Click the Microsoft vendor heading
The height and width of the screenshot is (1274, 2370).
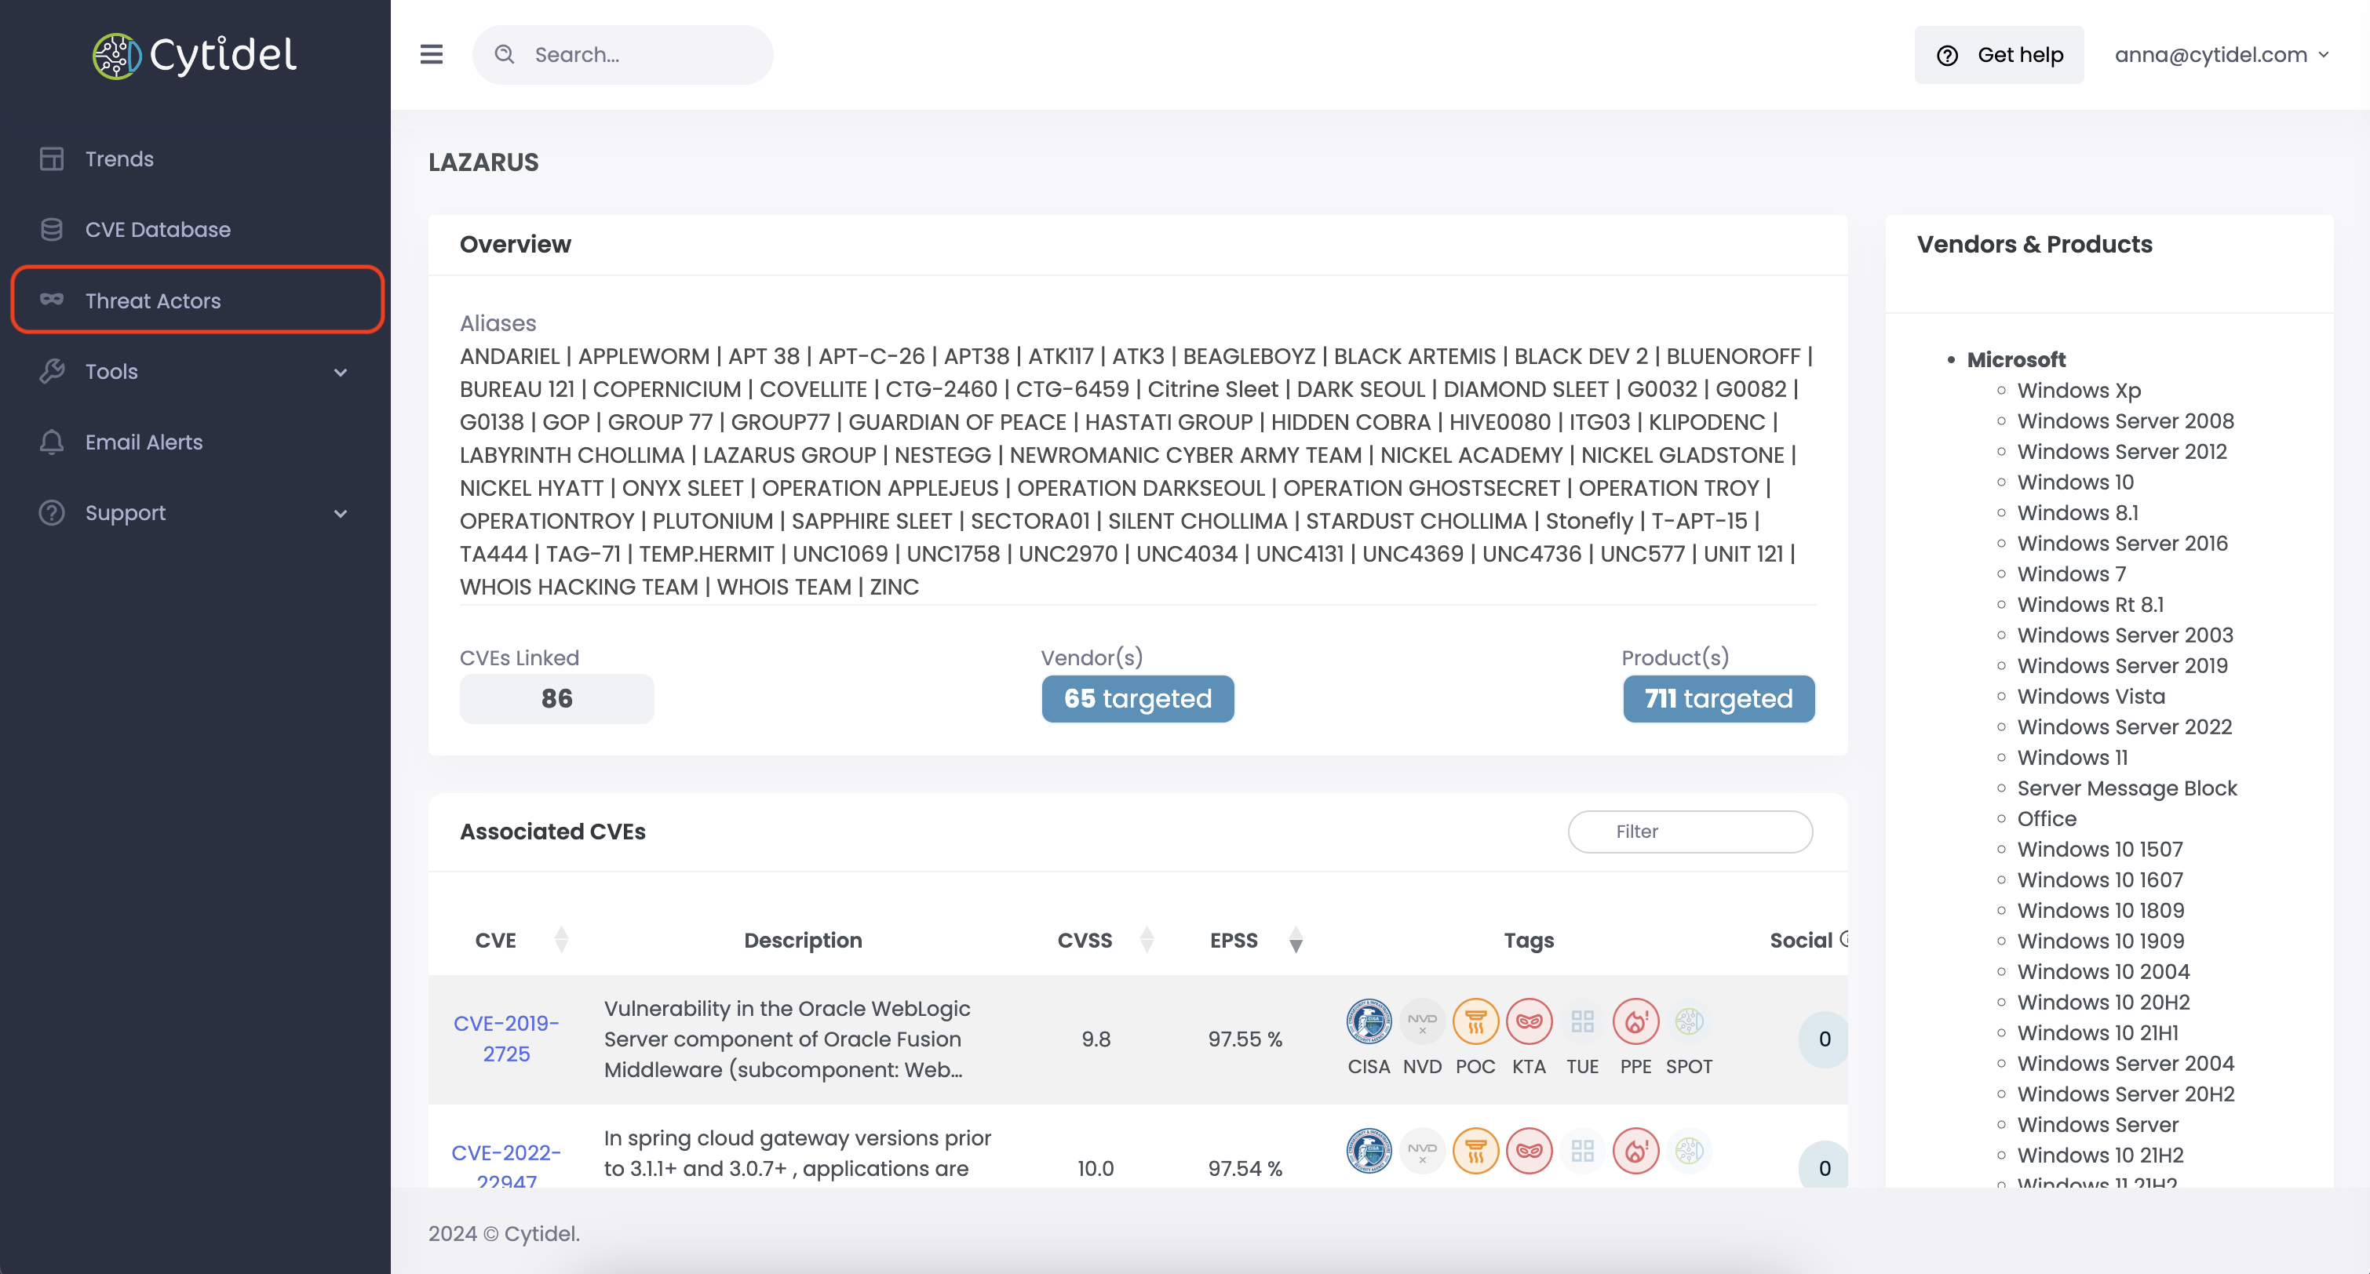(x=2016, y=359)
